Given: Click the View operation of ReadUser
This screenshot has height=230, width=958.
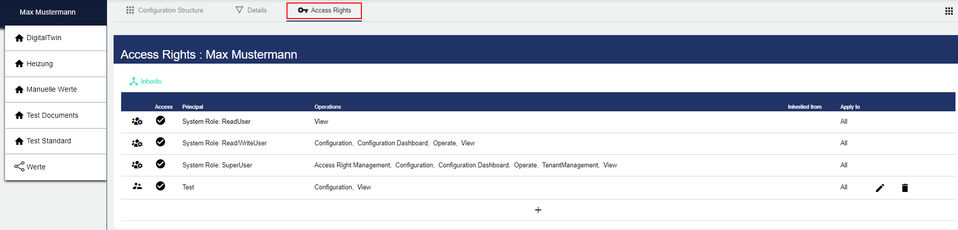Looking at the screenshot, I should pyautogui.click(x=321, y=122).
